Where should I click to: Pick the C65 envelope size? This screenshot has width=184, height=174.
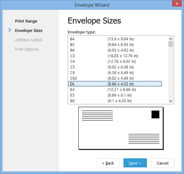pyautogui.click(x=115, y=78)
